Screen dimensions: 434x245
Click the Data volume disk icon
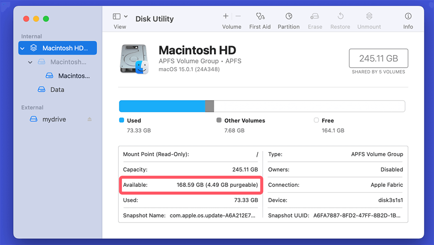[x=42, y=89]
